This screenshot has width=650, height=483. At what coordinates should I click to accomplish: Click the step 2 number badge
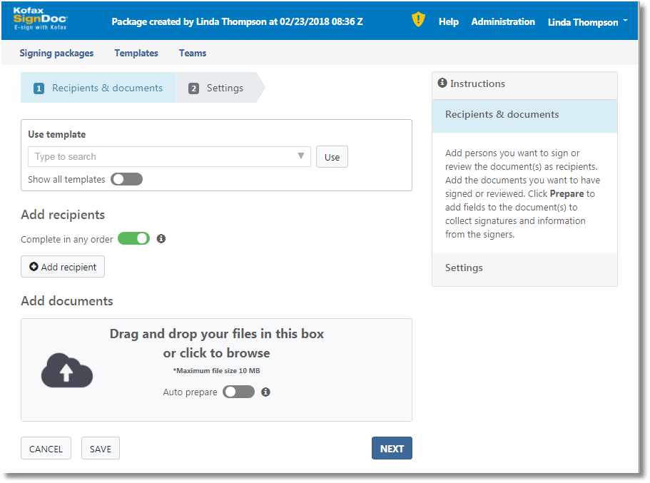(x=193, y=88)
